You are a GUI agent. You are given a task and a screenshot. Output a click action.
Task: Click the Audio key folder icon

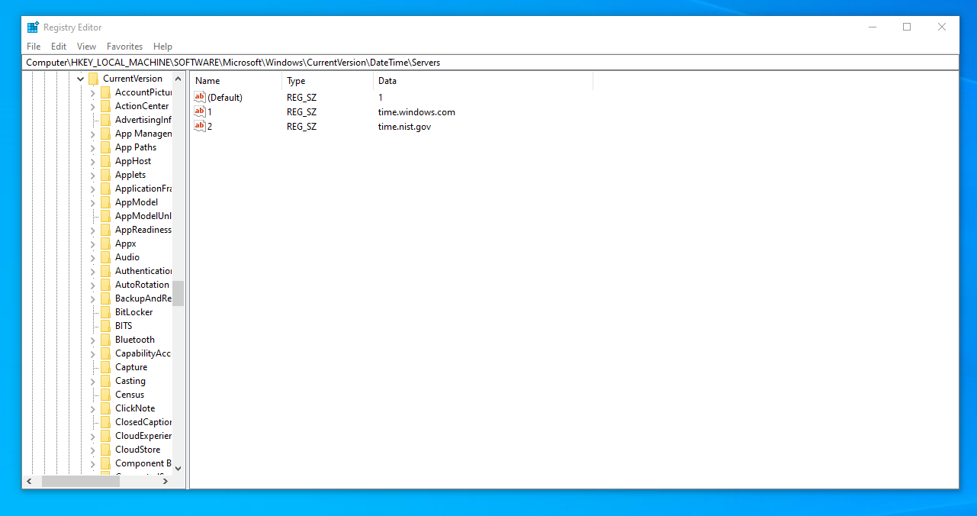(106, 257)
